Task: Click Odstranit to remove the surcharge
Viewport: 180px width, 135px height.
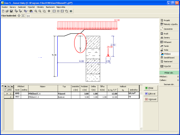Action: 151,99
